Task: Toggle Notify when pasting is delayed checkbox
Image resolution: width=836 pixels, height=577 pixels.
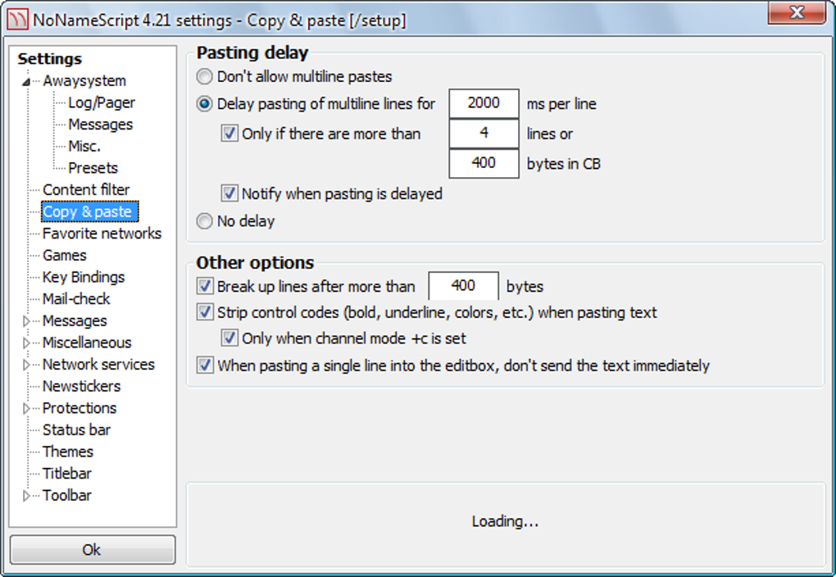Action: 229,193
